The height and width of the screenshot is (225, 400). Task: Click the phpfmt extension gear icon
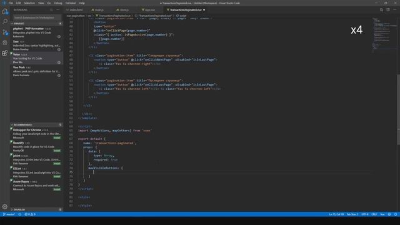tap(59, 36)
